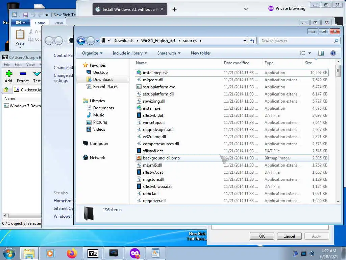
Task: Select the compatresources.dll file name
Action: (161, 144)
